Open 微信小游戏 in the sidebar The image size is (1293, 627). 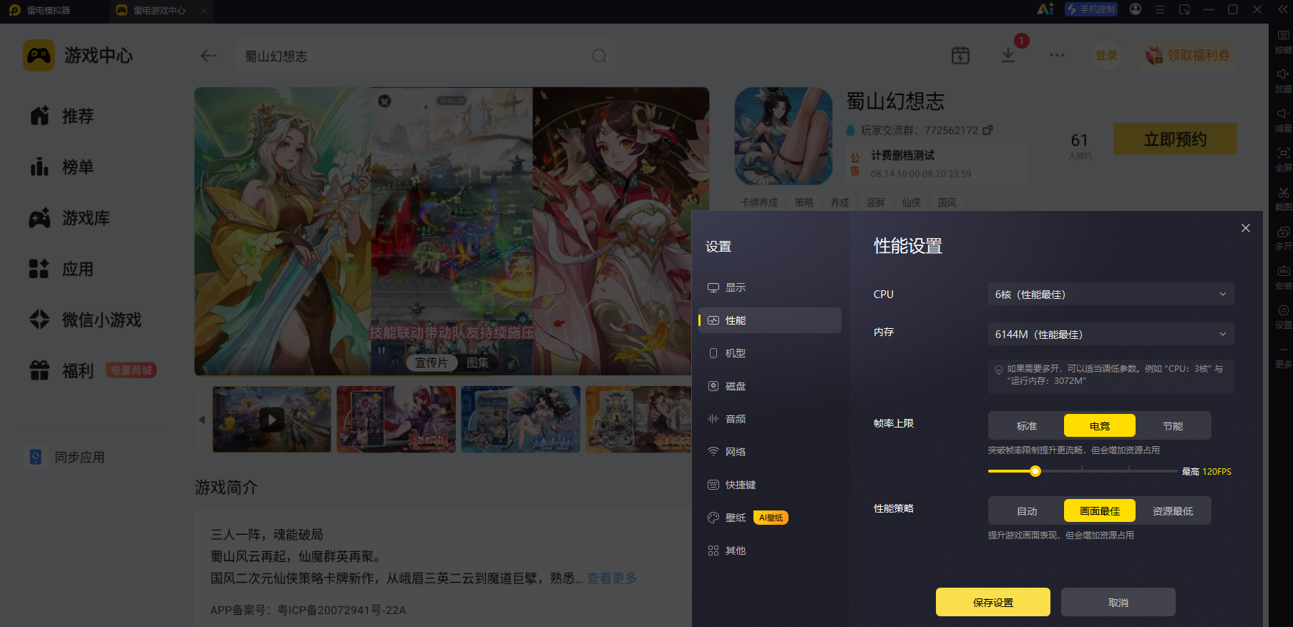pyautogui.click(x=85, y=320)
